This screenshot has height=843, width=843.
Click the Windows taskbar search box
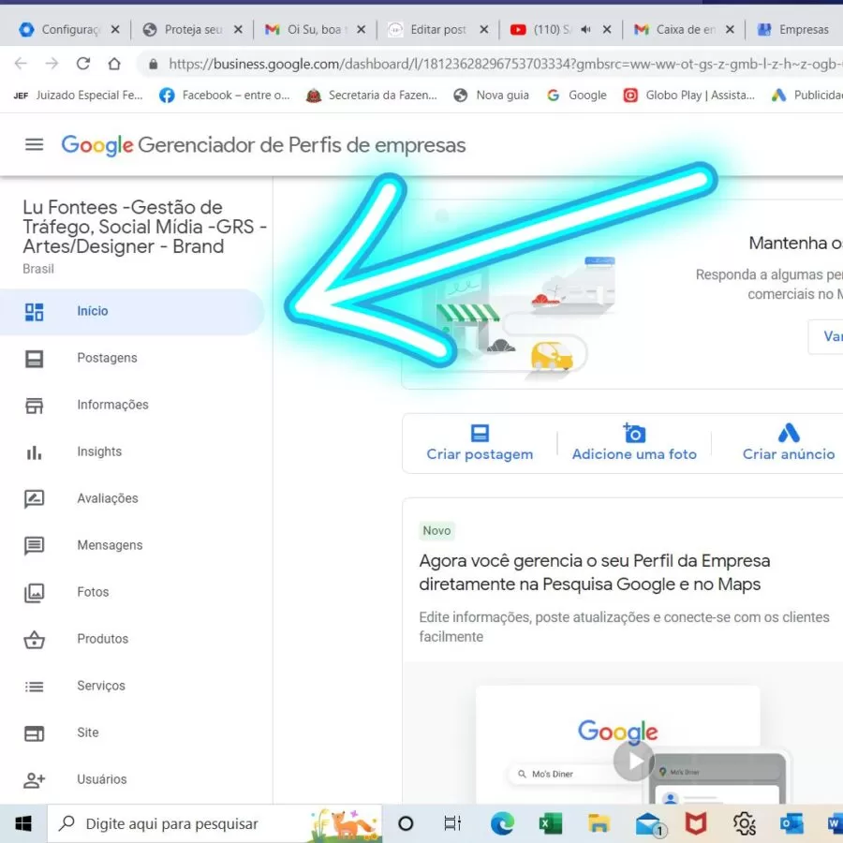tap(215, 823)
